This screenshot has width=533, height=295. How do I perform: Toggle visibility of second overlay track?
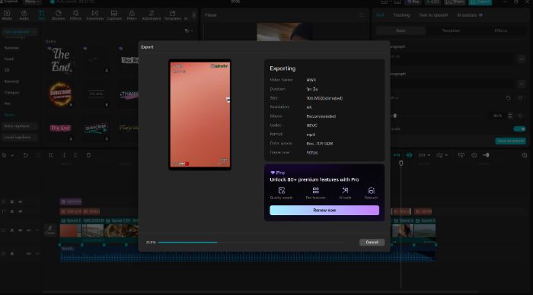21,211
